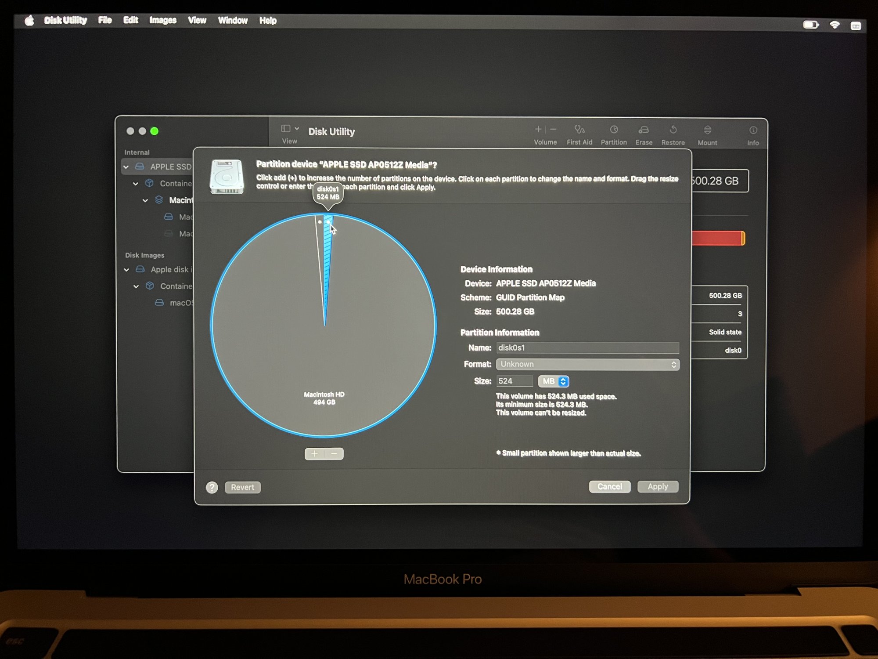Click the add Volume plus icon
Image resolution: width=878 pixels, height=659 pixels.
(538, 129)
